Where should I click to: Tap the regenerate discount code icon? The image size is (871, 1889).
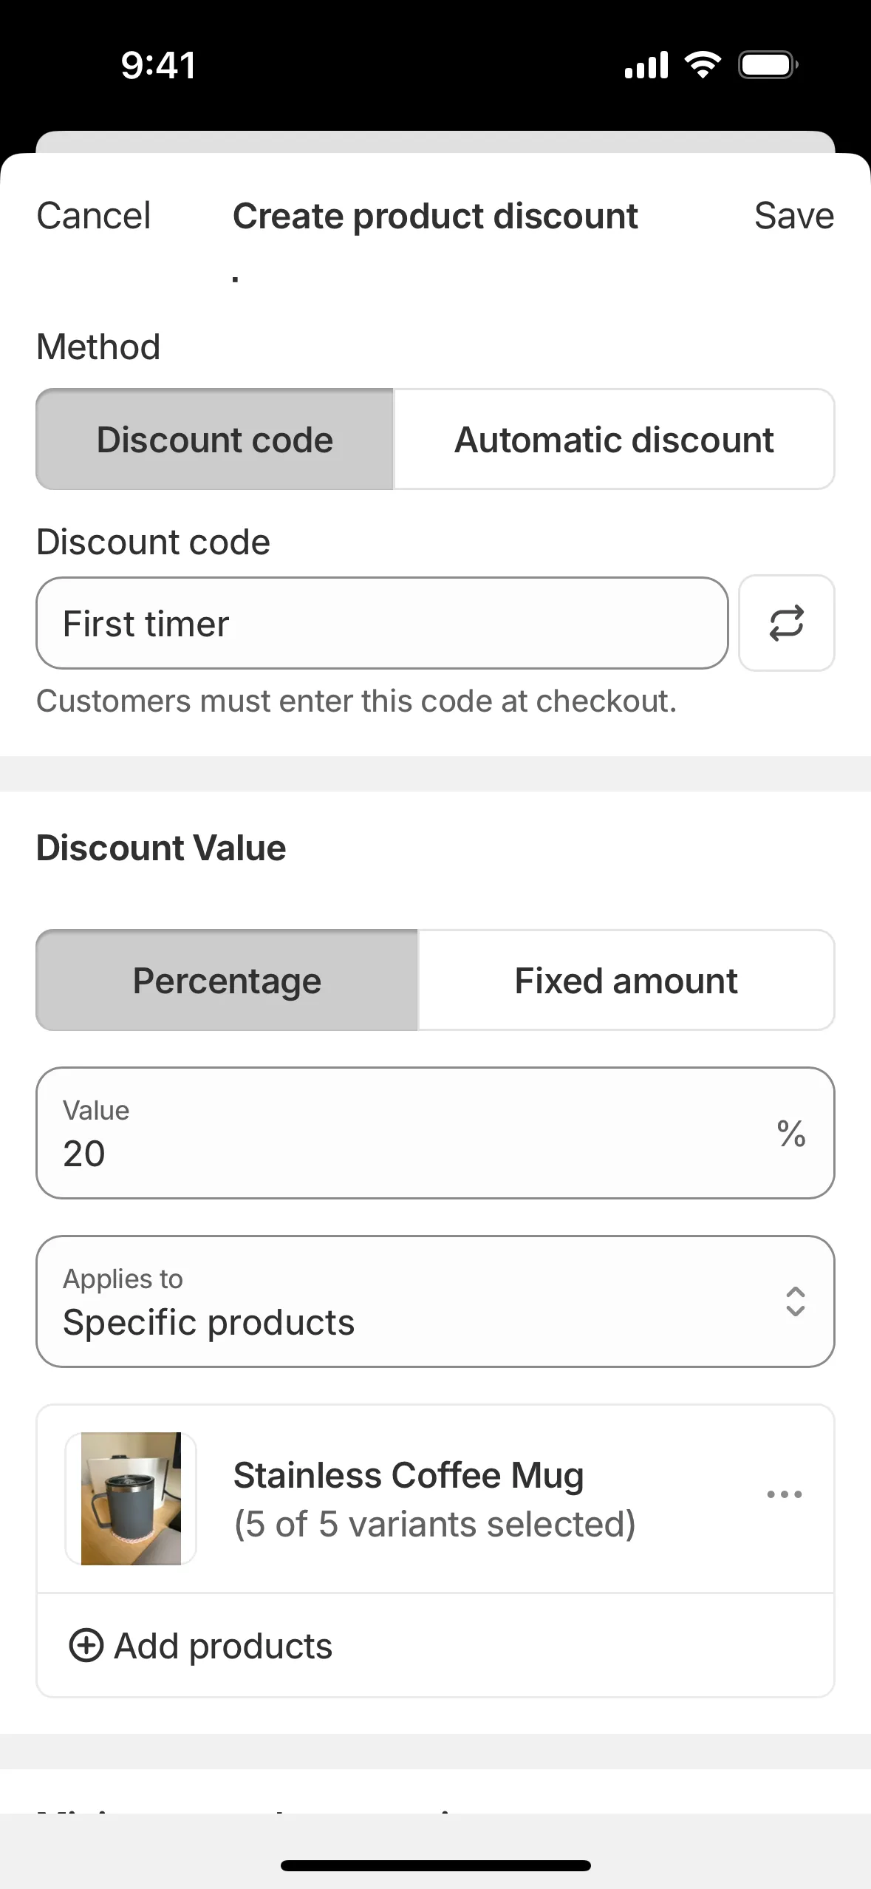[x=786, y=623]
